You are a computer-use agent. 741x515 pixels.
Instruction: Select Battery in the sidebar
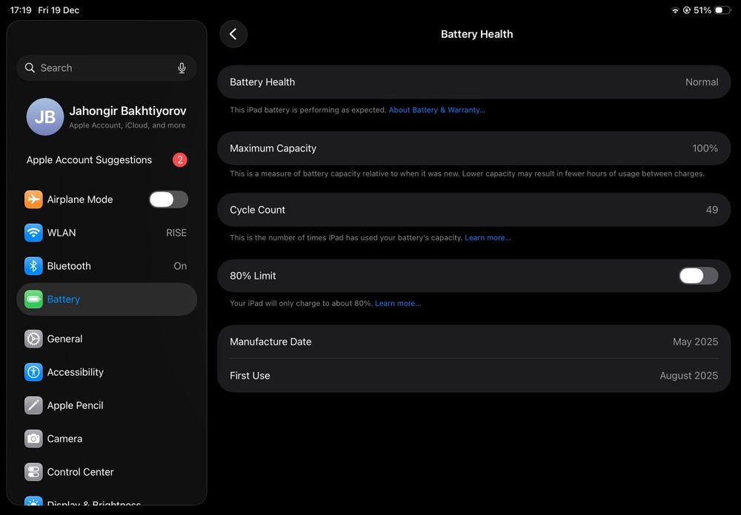[107, 299]
